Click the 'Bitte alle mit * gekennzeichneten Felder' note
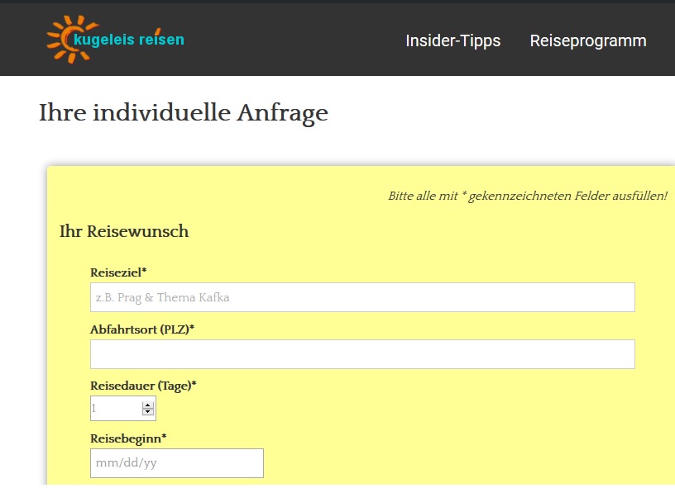Viewport: 675px width, 488px height. click(x=528, y=197)
